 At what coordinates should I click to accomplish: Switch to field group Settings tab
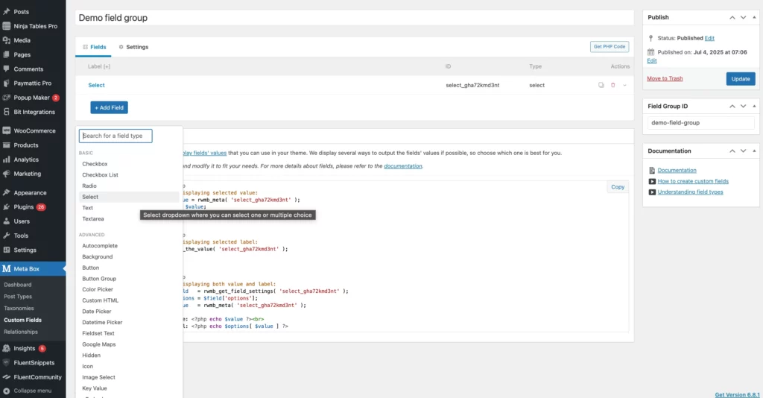pyautogui.click(x=133, y=47)
